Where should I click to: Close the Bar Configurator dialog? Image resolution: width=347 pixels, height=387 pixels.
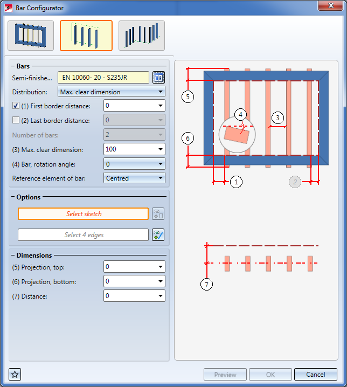[331, 5]
